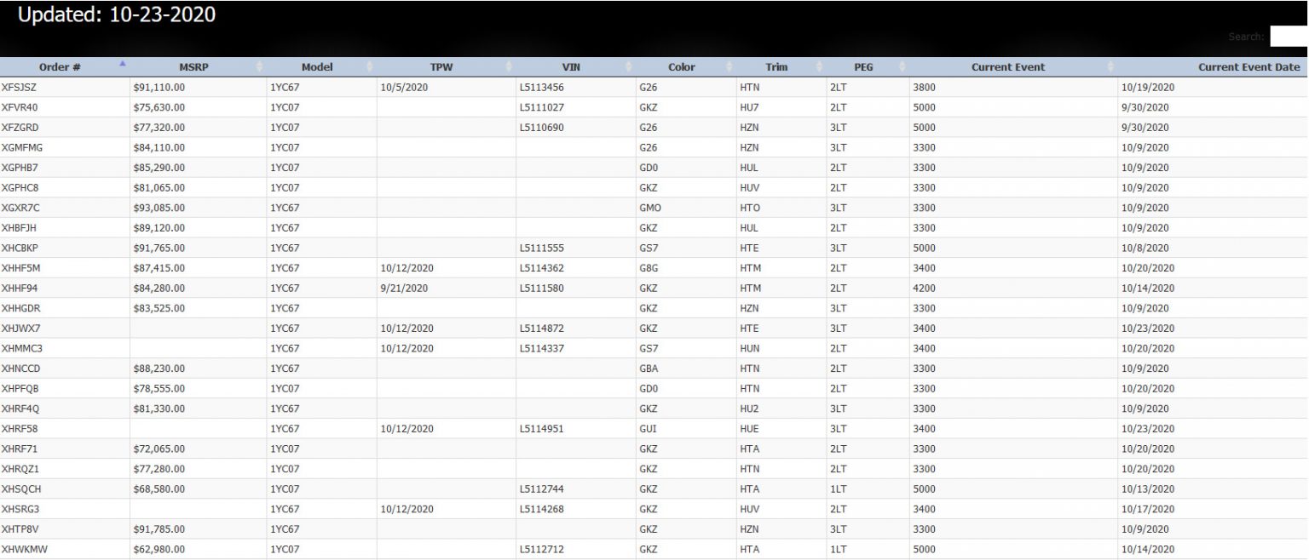
Task: Sort by the Current Event Date header label
Action: click(1248, 67)
